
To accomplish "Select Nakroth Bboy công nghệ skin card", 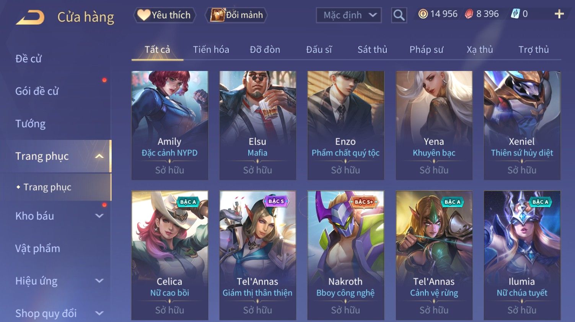I will [345, 255].
